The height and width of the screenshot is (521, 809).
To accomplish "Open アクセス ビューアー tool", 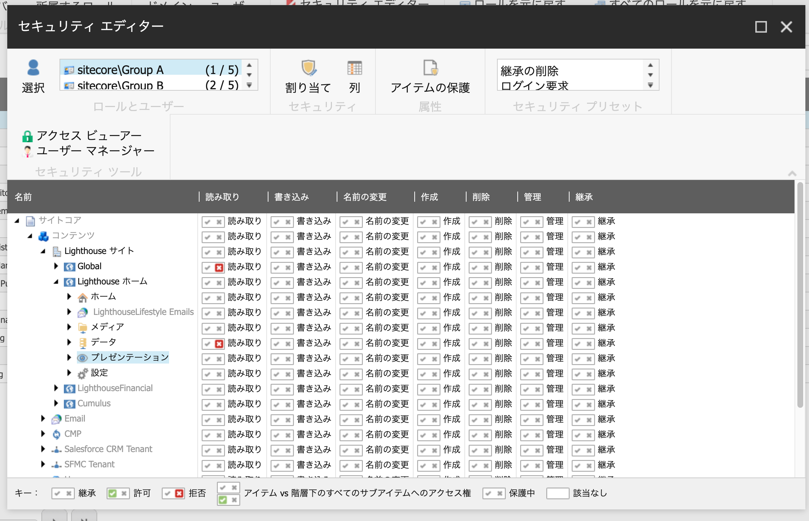I will (82, 136).
